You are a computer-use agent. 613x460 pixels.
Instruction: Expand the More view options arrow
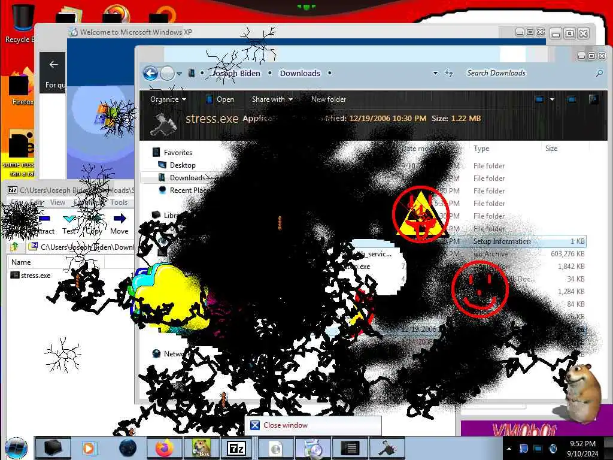pos(552,99)
